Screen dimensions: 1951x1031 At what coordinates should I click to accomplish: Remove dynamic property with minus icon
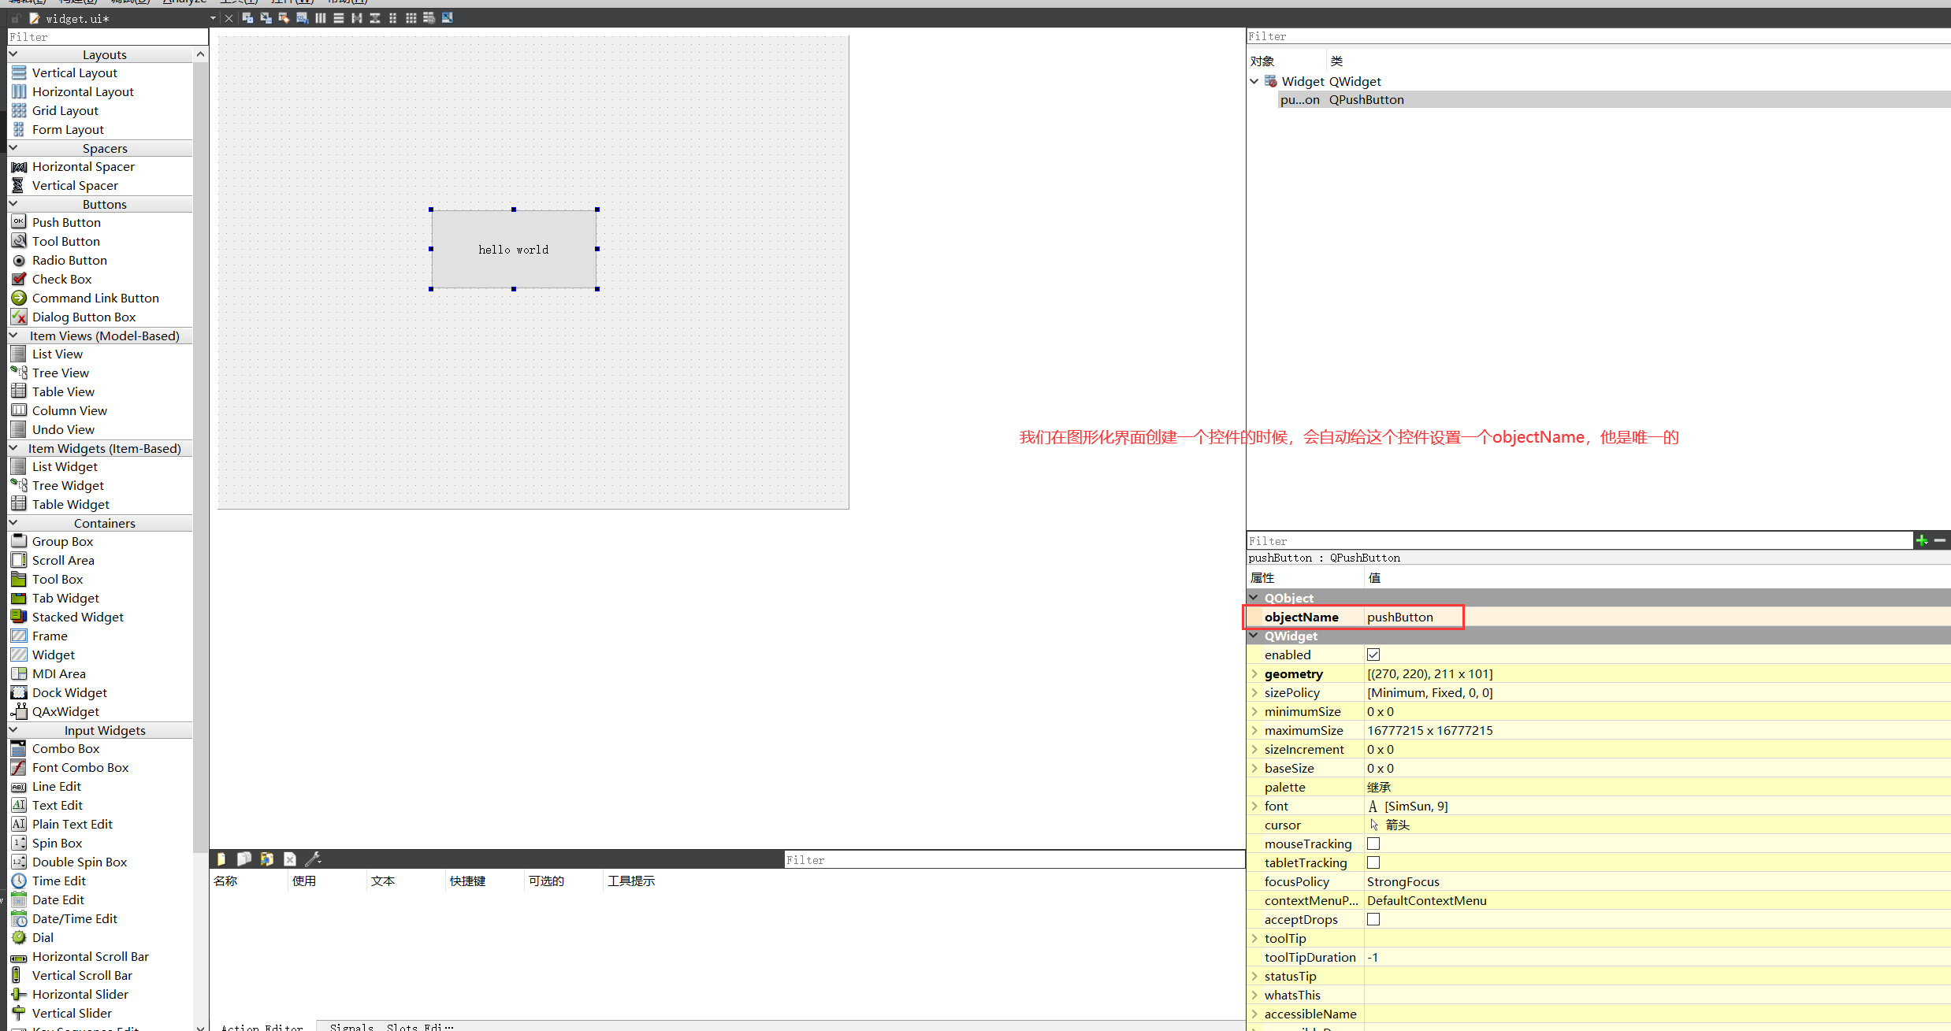(x=1940, y=540)
